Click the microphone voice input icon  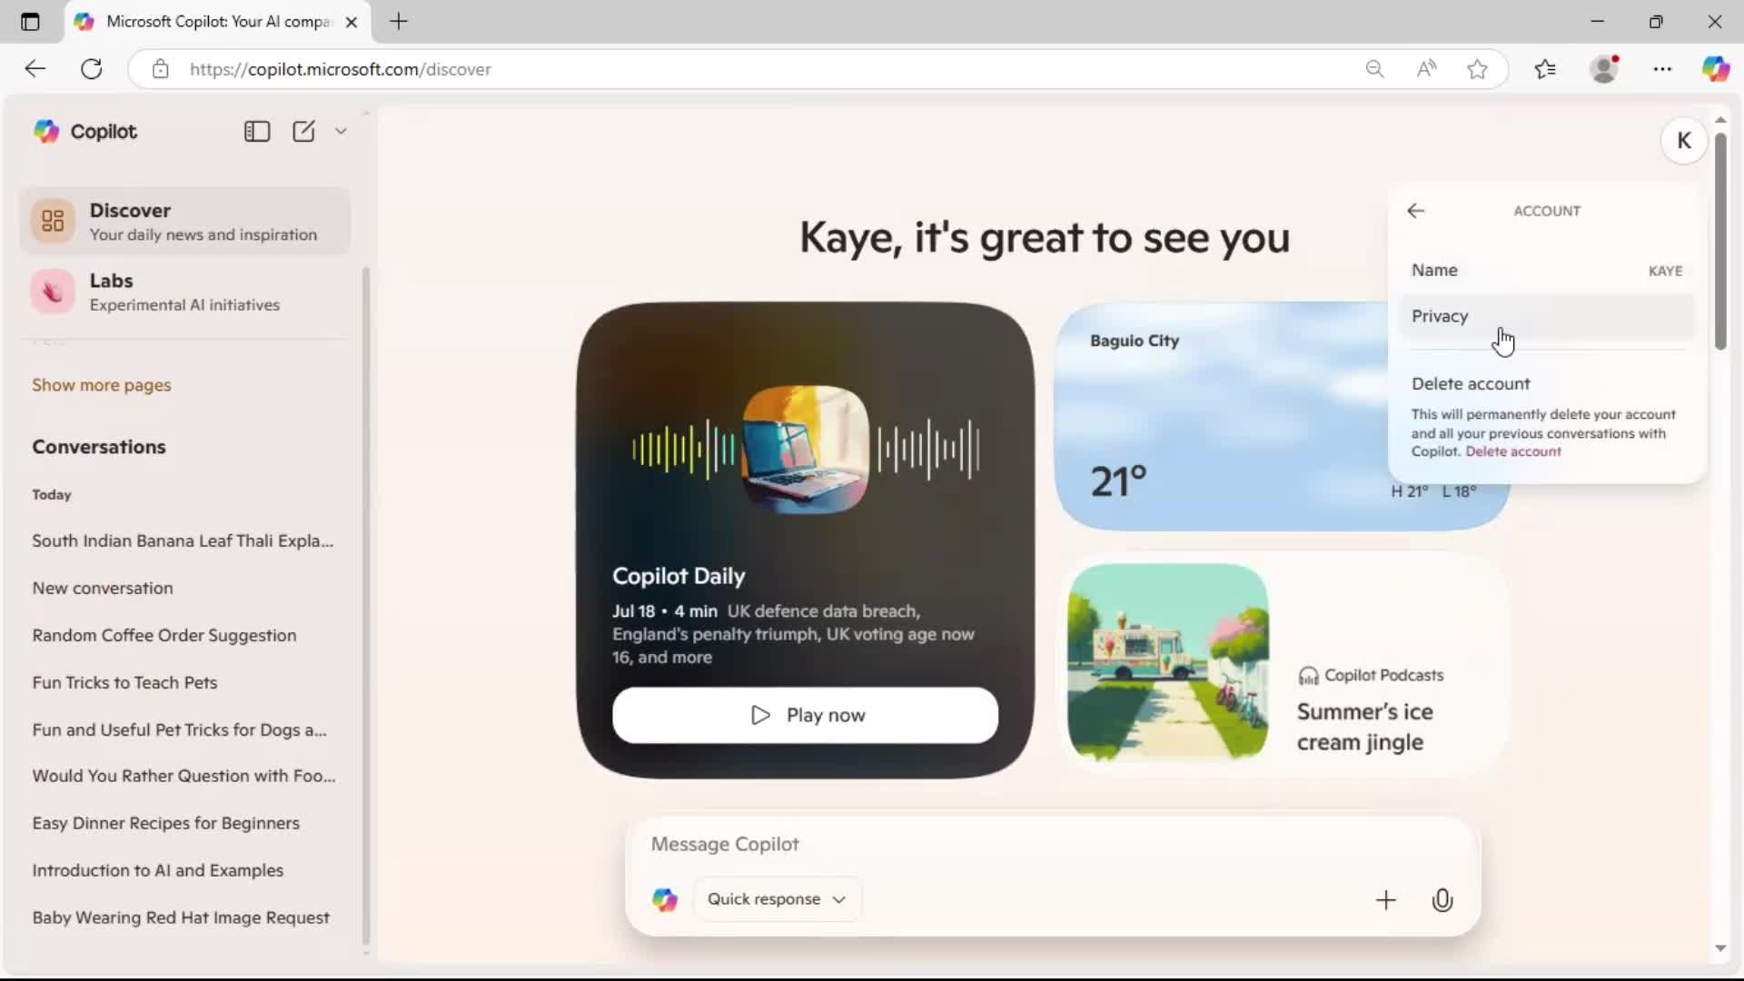click(1442, 900)
